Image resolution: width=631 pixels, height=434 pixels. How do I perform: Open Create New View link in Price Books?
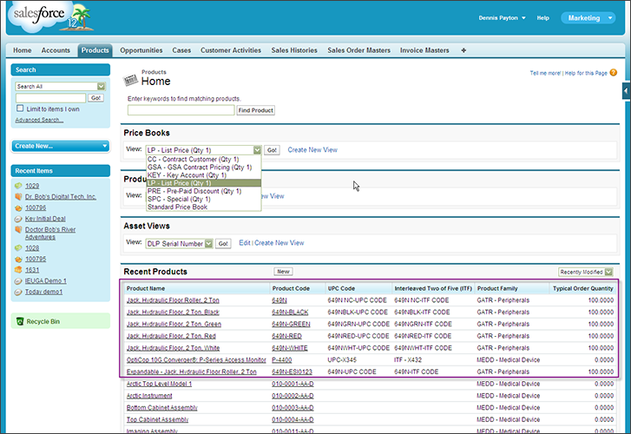(312, 150)
